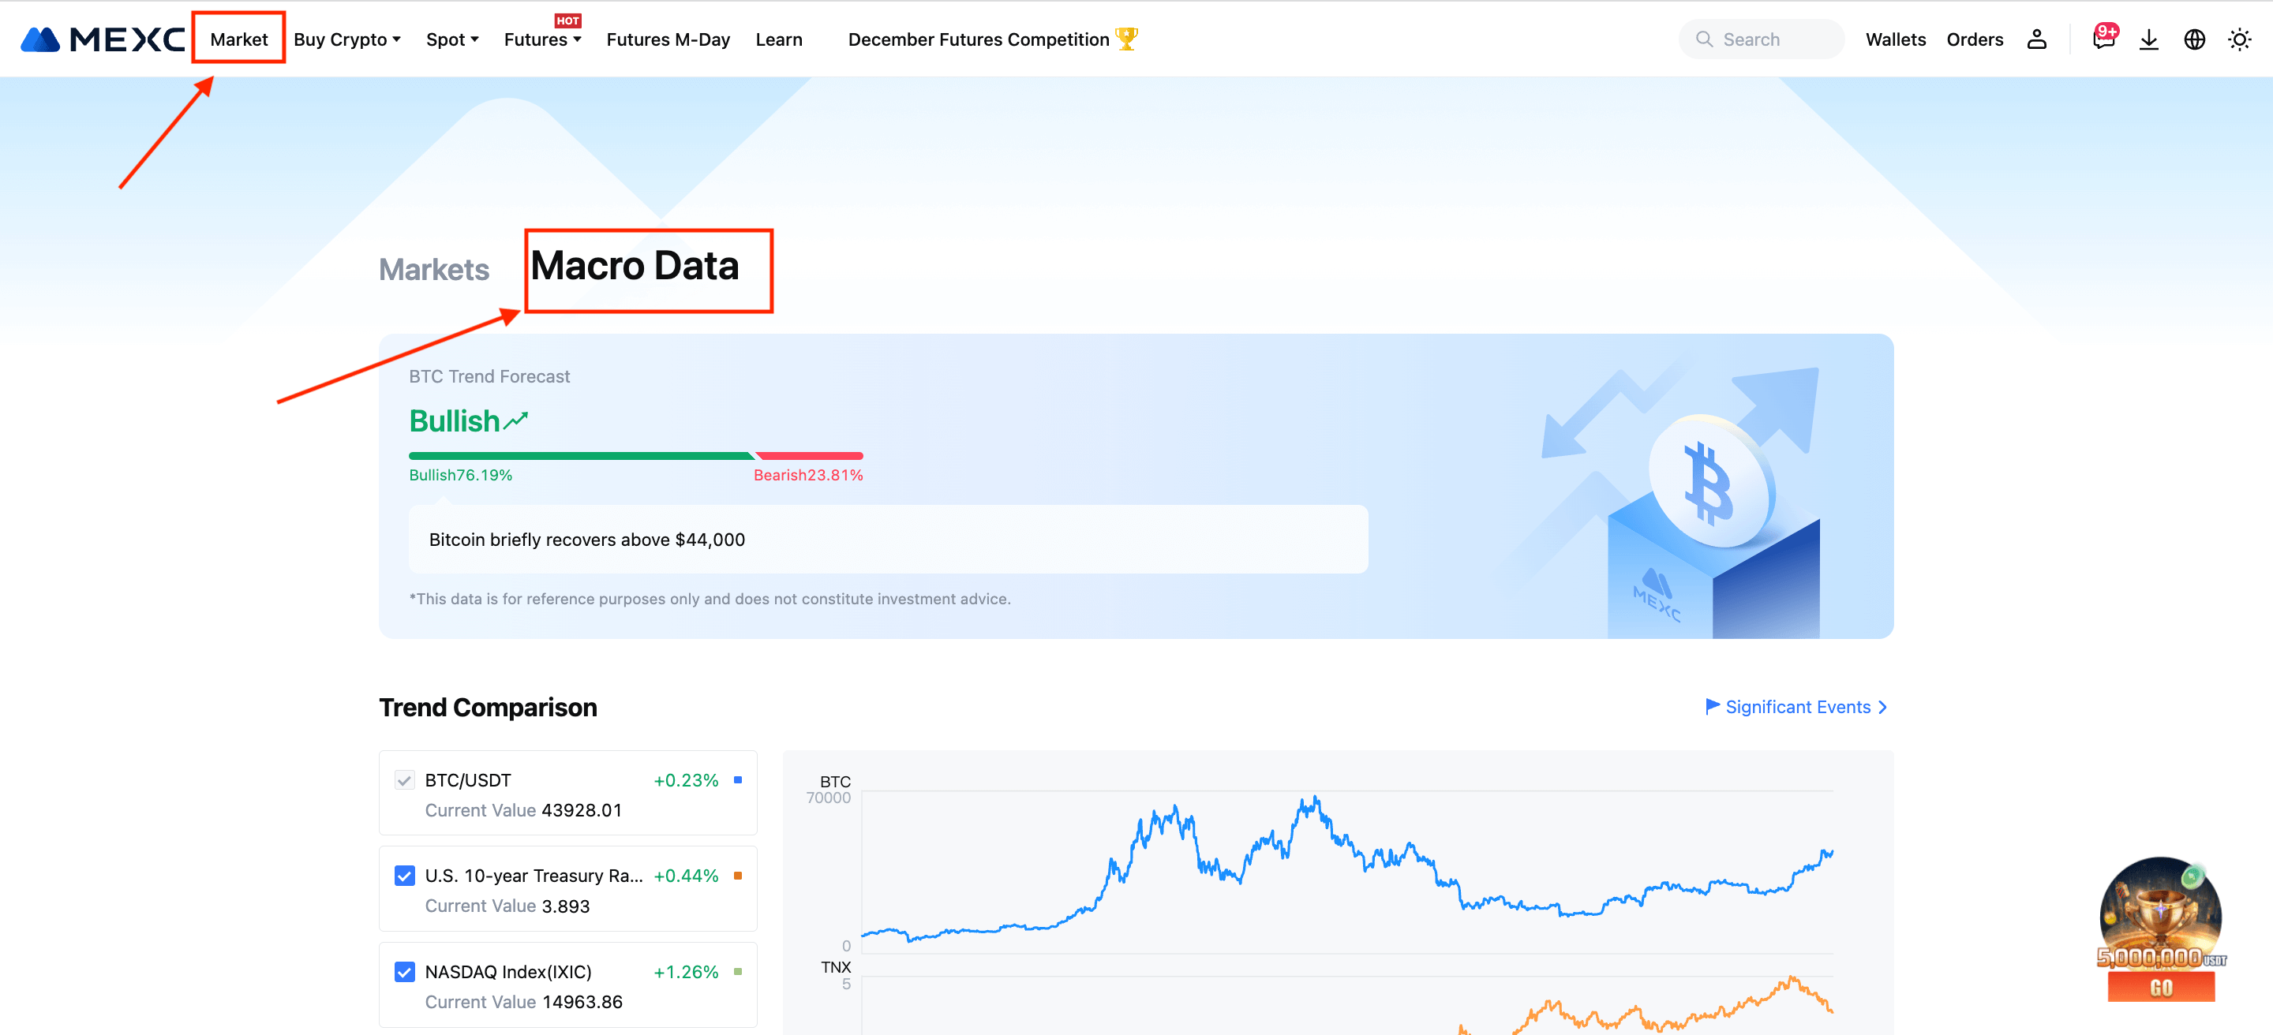2273x1035 pixels.
Task: Open Futures M-Day page
Action: pos(668,39)
